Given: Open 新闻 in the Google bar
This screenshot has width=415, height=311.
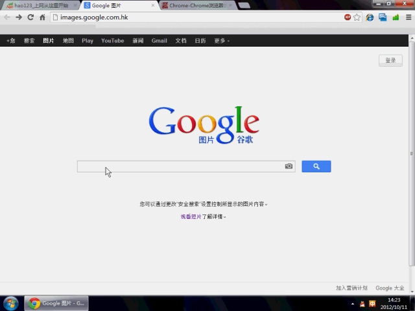Looking at the screenshot, I should tap(138, 41).
